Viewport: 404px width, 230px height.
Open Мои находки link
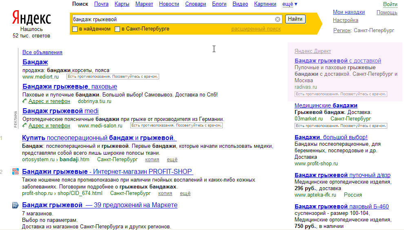coord(349,12)
